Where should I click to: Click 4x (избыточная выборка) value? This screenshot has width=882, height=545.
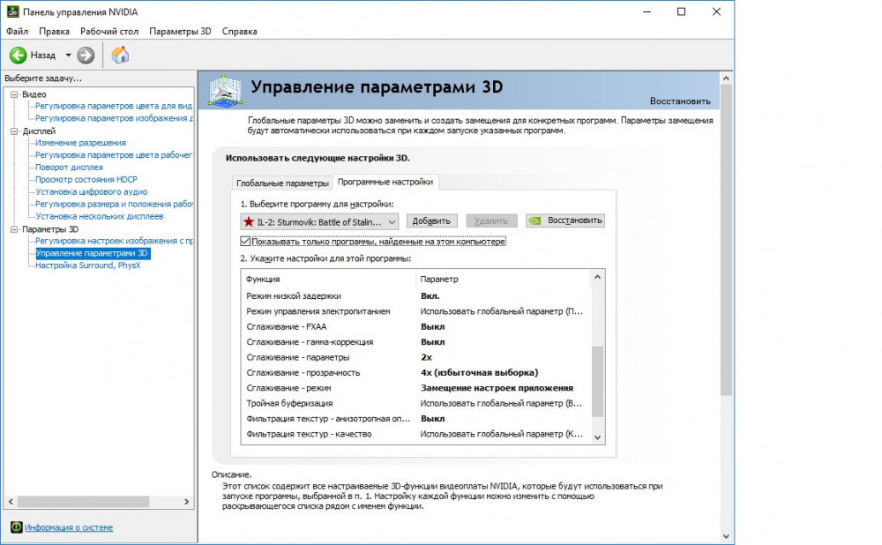pos(479,372)
